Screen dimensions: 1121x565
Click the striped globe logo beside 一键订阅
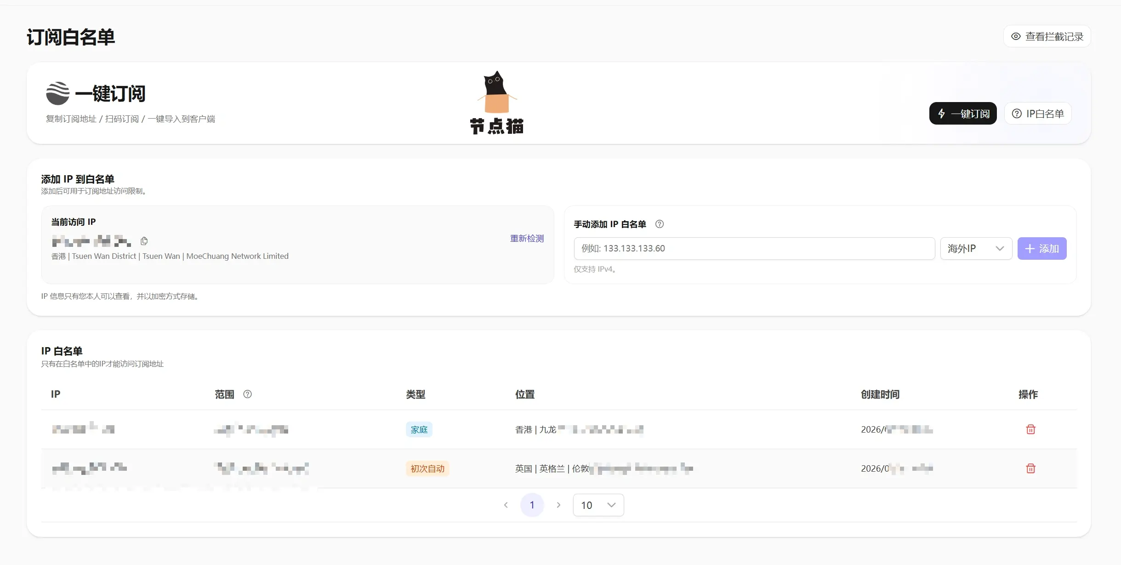click(x=58, y=93)
